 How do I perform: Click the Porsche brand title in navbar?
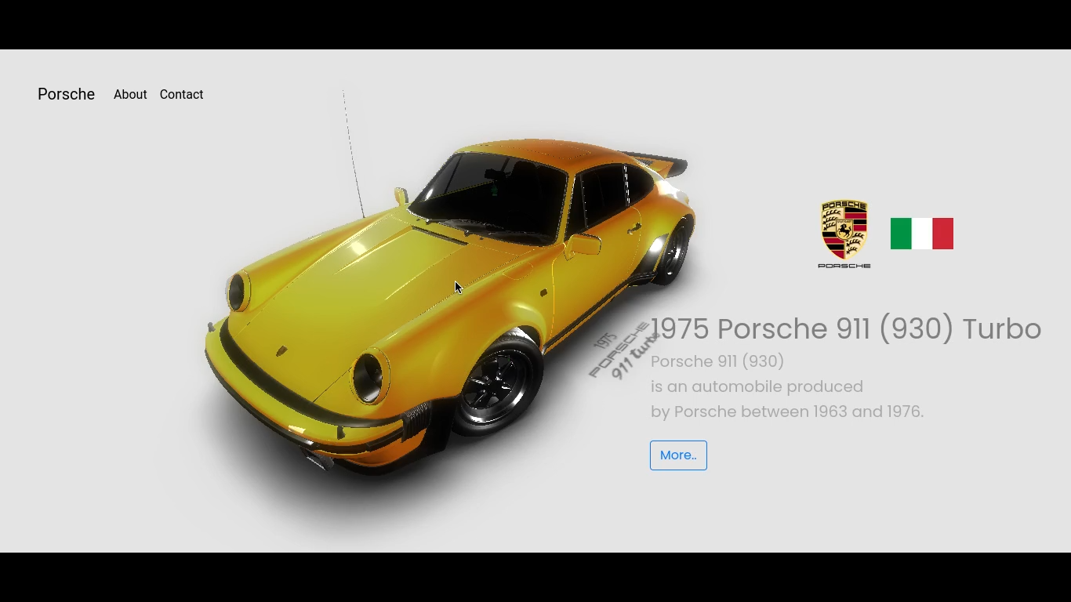66,94
